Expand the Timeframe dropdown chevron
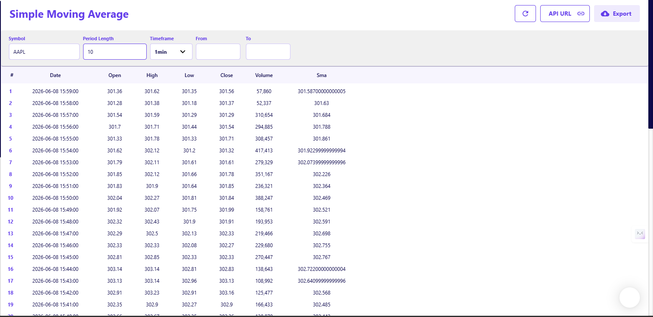Viewport: 653px width, 317px height. (183, 52)
